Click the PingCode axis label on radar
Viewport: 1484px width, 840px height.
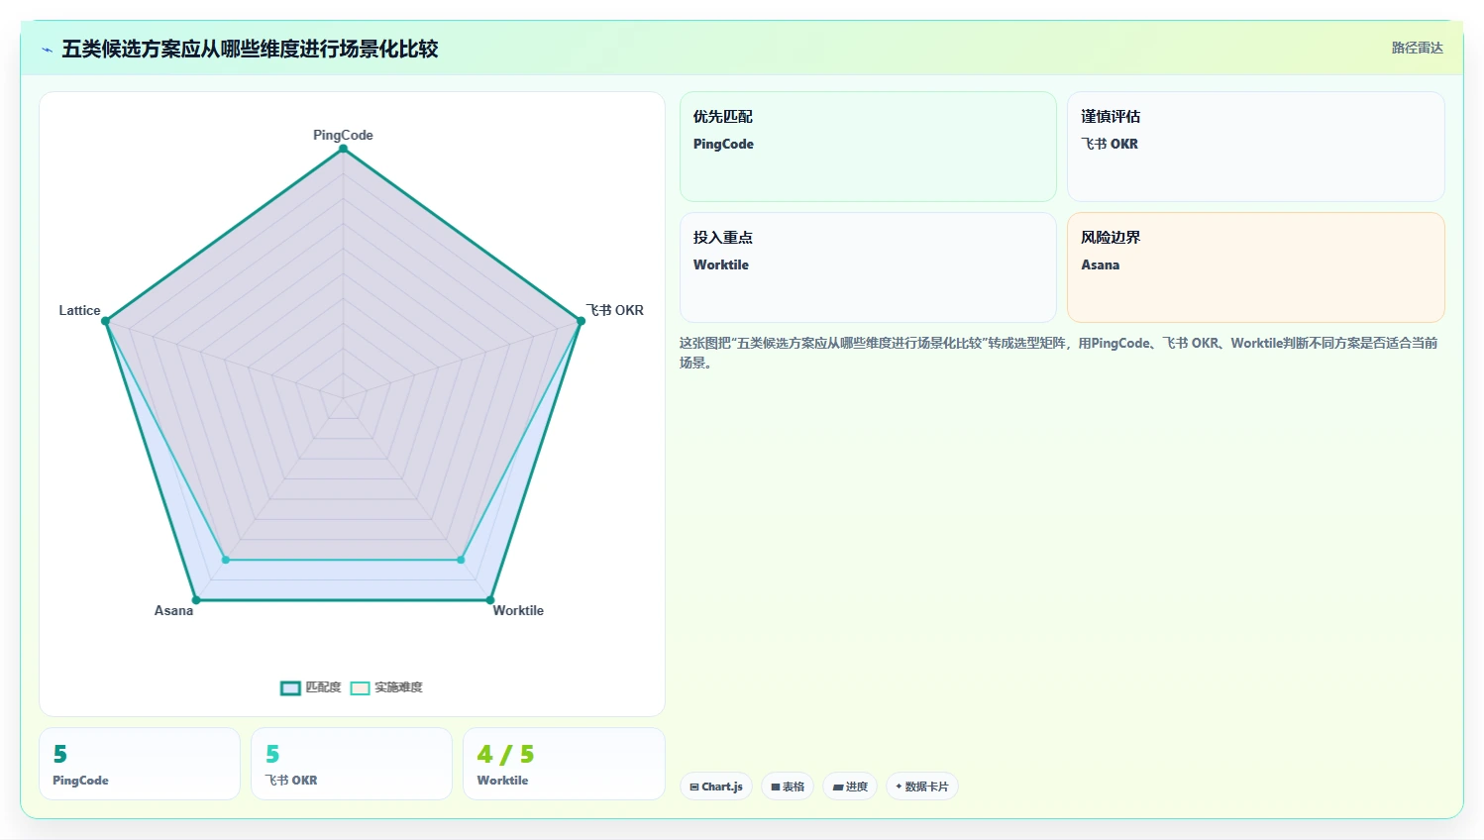click(x=343, y=135)
